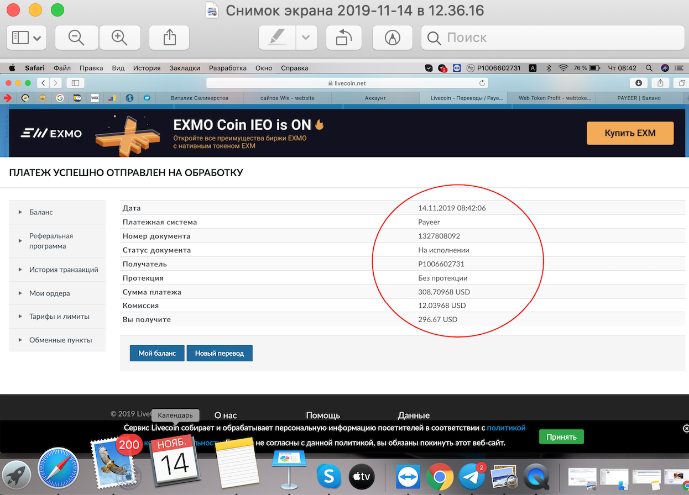Open Preview's sidebar view options dropdown

click(27, 38)
